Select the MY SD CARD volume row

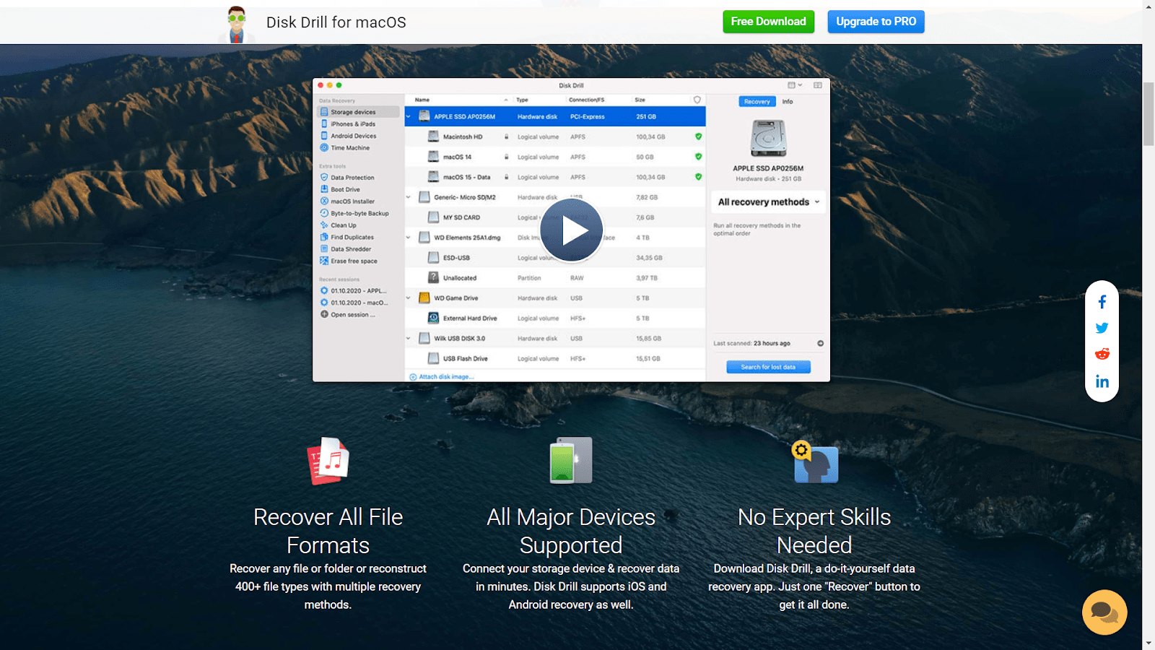click(555, 217)
